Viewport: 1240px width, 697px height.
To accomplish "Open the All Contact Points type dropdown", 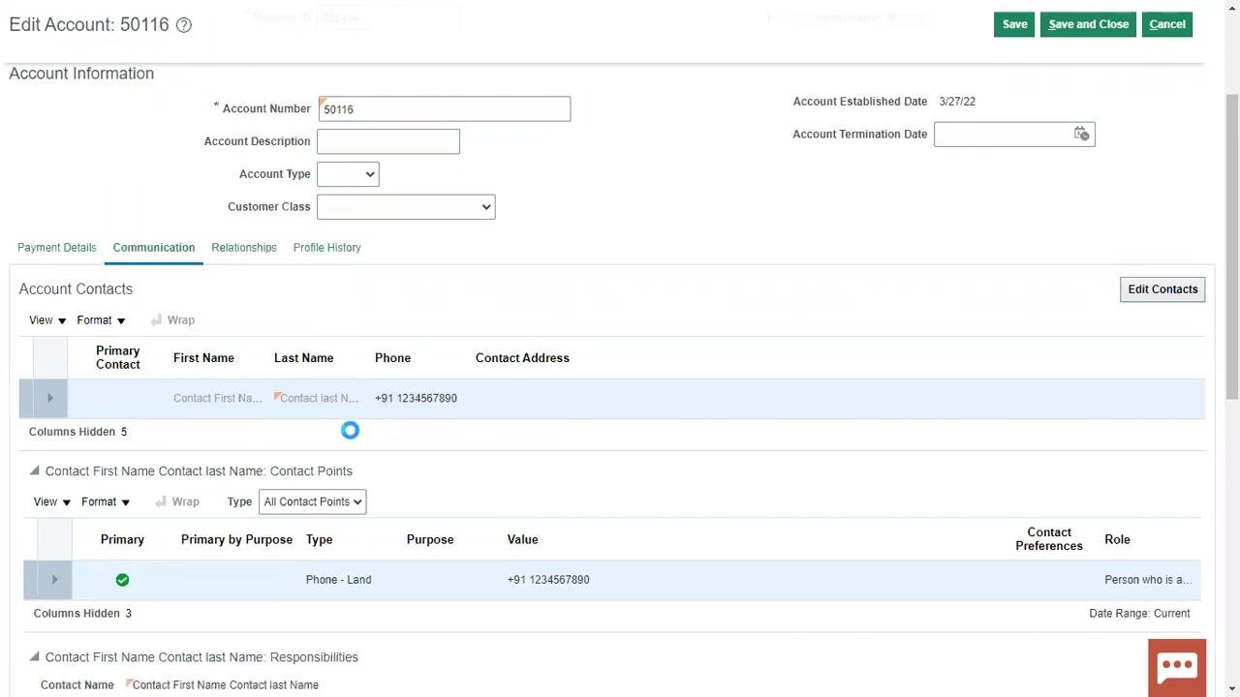I will coord(312,502).
